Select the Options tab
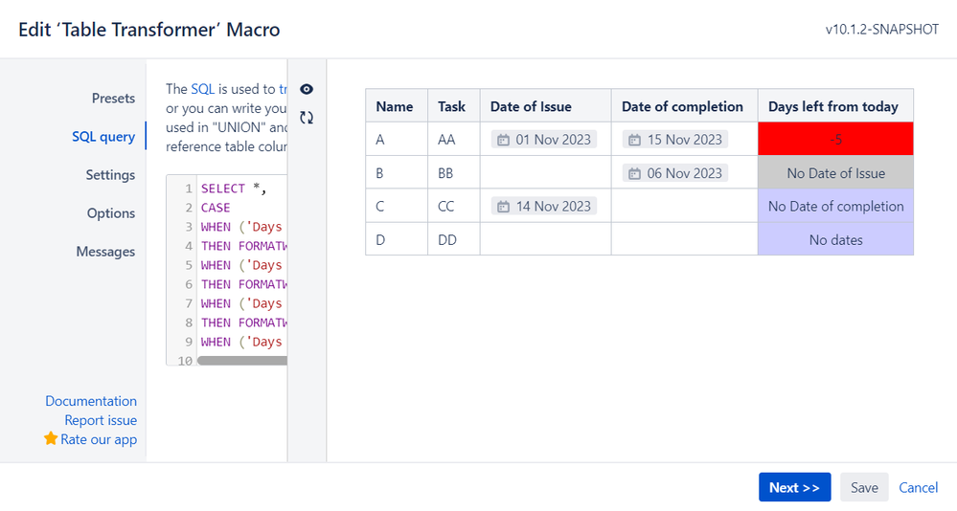 (111, 213)
